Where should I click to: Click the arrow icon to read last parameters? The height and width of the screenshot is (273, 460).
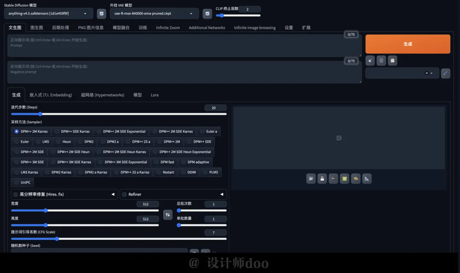coord(370,61)
